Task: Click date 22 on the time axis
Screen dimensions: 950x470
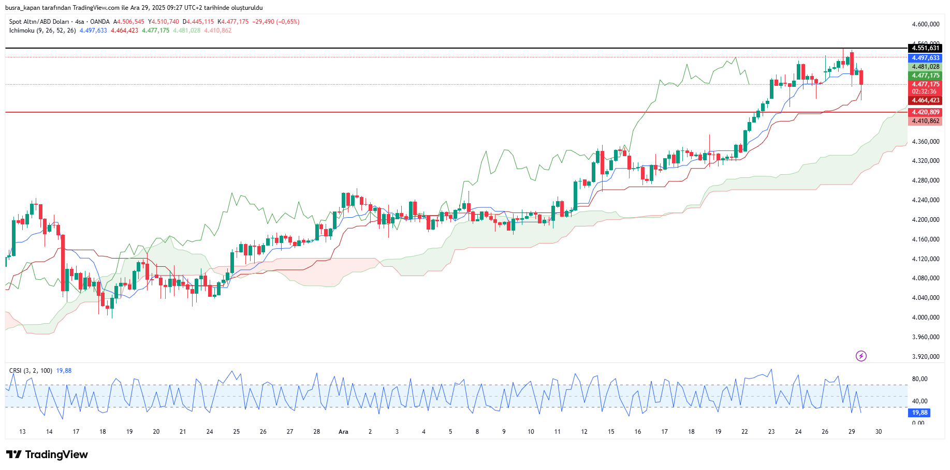Action: 744,432
